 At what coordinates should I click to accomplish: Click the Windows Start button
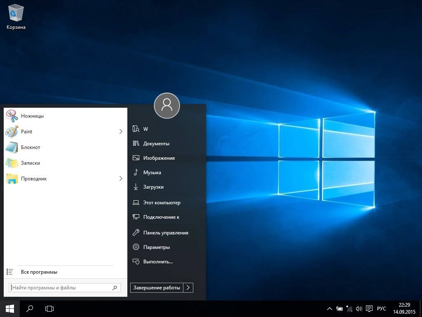(10, 309)
